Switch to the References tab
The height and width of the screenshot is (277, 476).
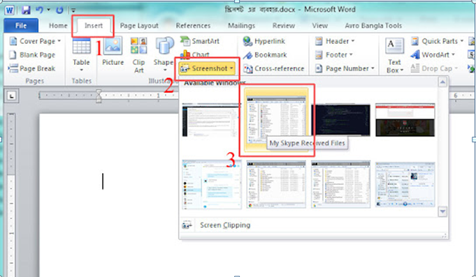[x=193, y=26]
